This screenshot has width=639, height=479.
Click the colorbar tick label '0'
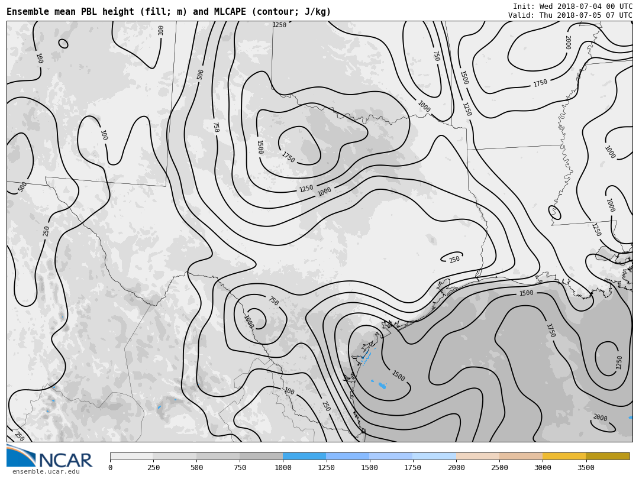tap(111, 468)
